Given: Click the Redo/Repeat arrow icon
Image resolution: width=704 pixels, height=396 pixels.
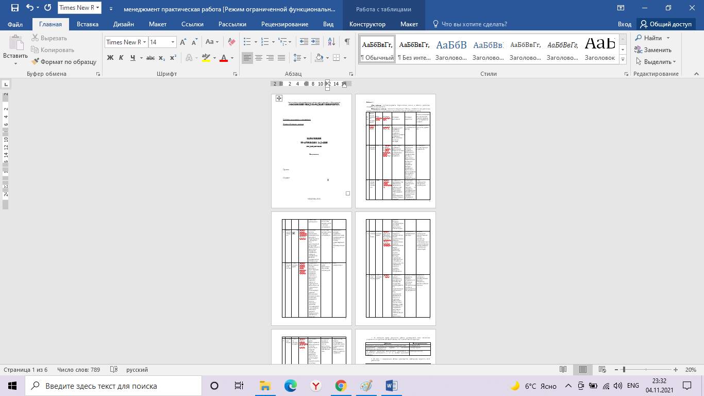Looking at the screenshot, I should [x=48, y=8].
